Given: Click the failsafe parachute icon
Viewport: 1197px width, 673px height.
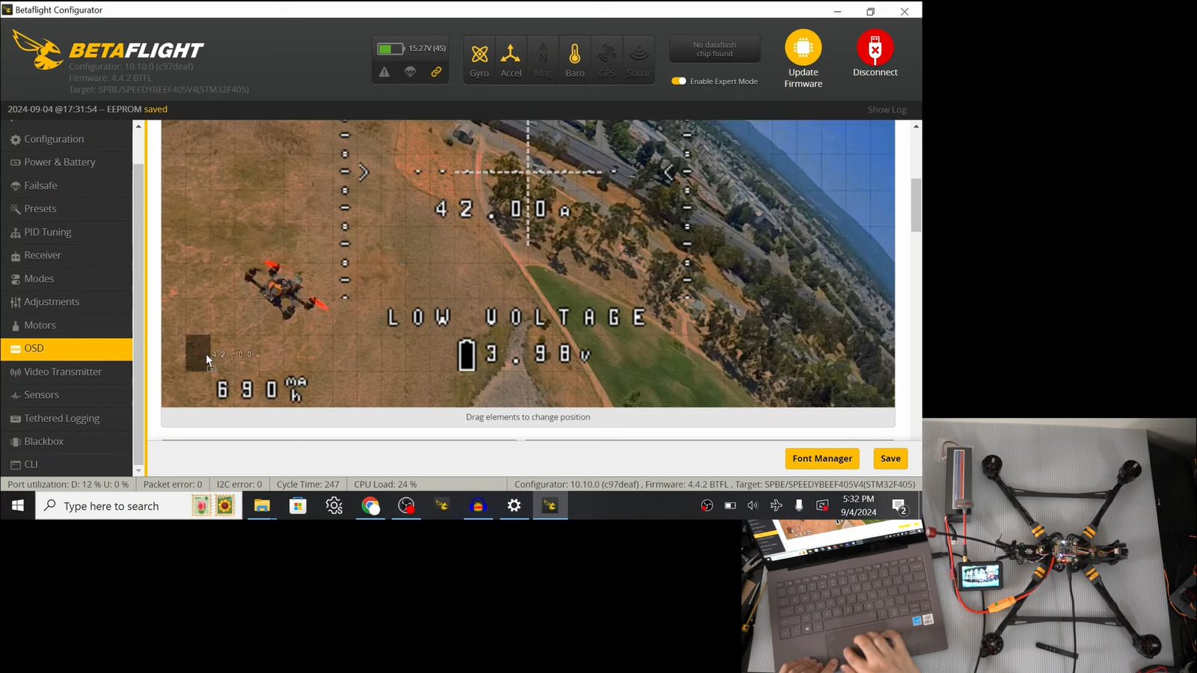Looking at the screenshot, I should coord(410,72).
